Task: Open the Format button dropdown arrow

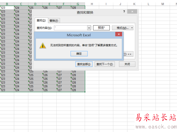Action: [132, 28]
